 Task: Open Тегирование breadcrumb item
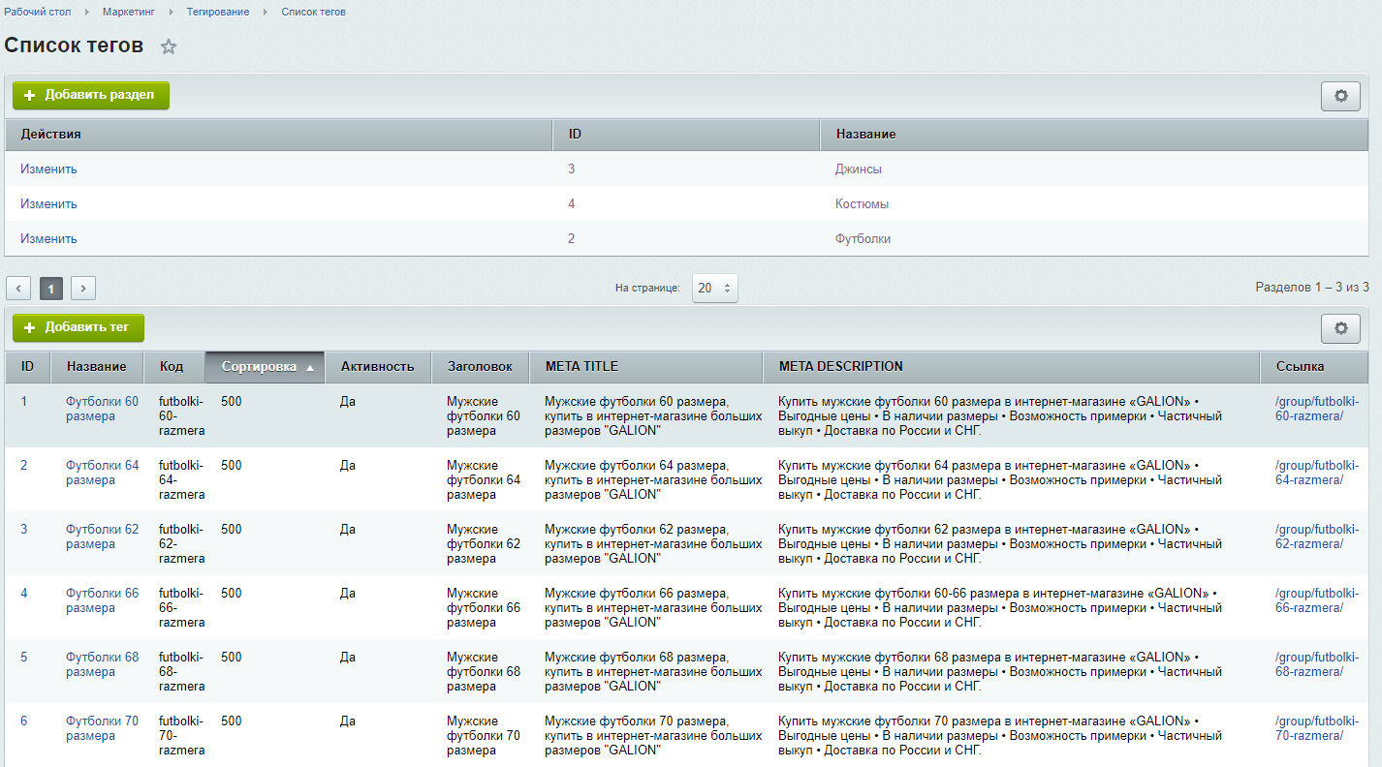point(217,12)
